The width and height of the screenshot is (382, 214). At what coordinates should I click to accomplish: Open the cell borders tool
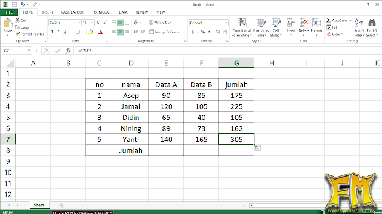[x=78, y=32]
